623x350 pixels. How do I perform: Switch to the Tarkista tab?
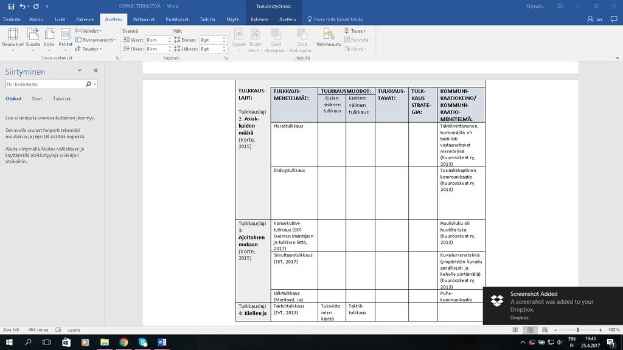click(x=207, y=19)
